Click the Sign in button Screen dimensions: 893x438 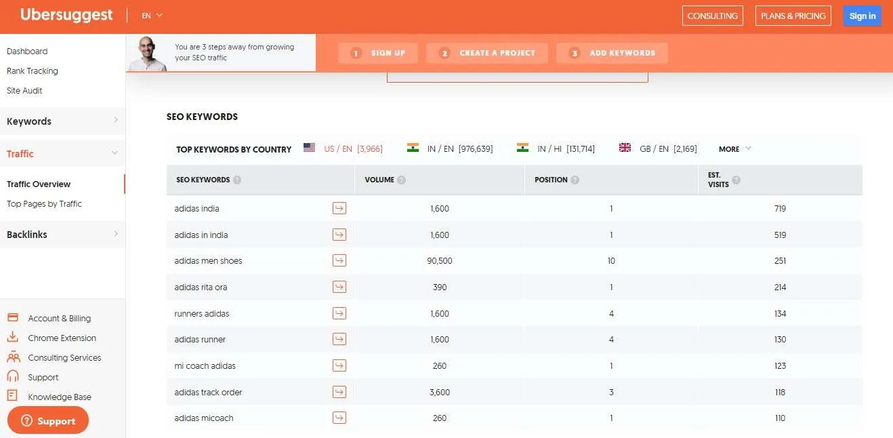(863, 16)
